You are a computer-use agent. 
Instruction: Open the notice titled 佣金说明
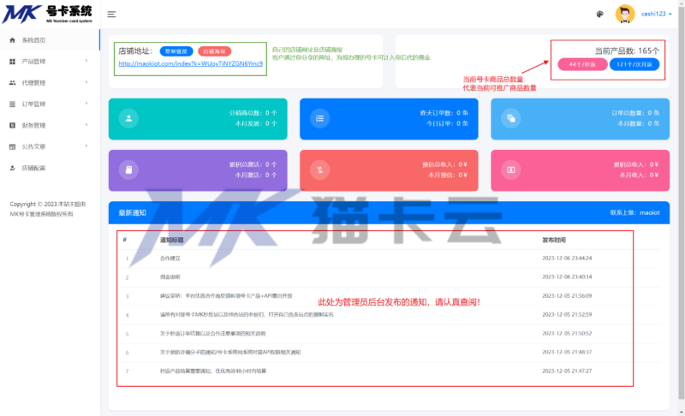point(170,277)
